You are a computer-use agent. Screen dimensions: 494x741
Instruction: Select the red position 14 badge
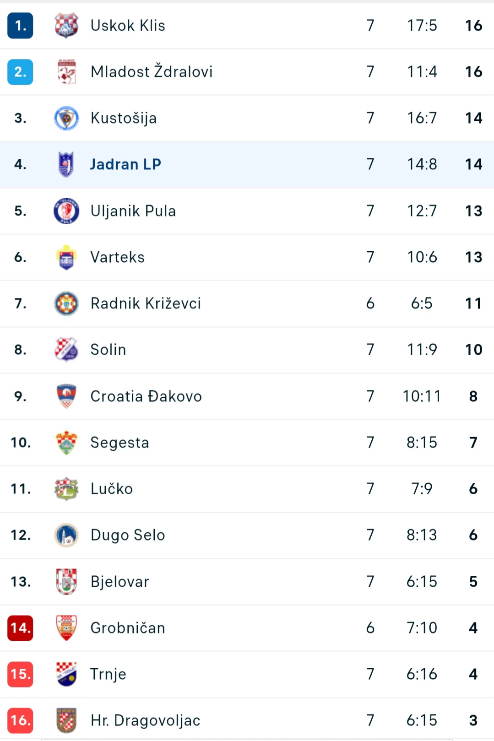click(x=20, y=628)
